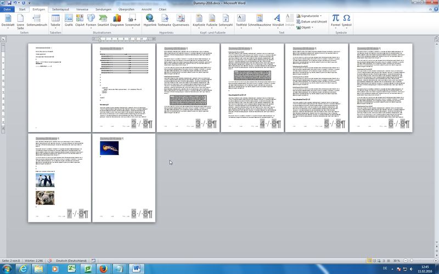439x274 pixels.
Task: Click the WordArt icon
Action: [278, 21]
